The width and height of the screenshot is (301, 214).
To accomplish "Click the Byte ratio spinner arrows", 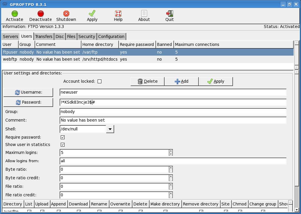I will [171, 170].
